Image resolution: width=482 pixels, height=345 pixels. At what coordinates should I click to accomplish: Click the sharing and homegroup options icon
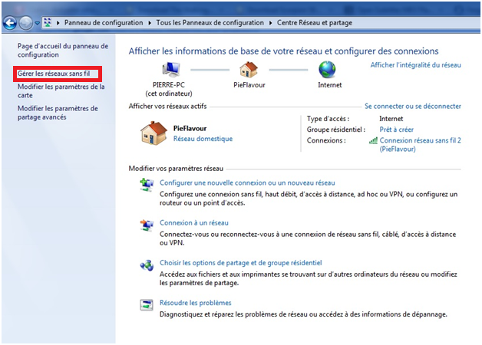(x=147, y=265)
